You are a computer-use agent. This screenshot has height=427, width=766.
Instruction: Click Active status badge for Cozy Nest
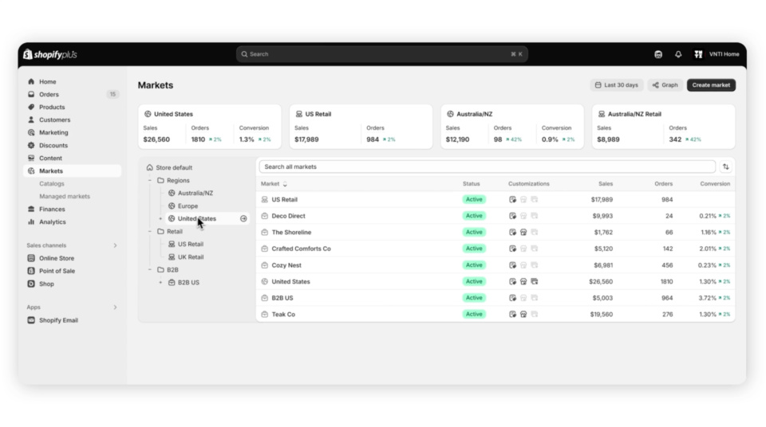click(x=474, y=265)
